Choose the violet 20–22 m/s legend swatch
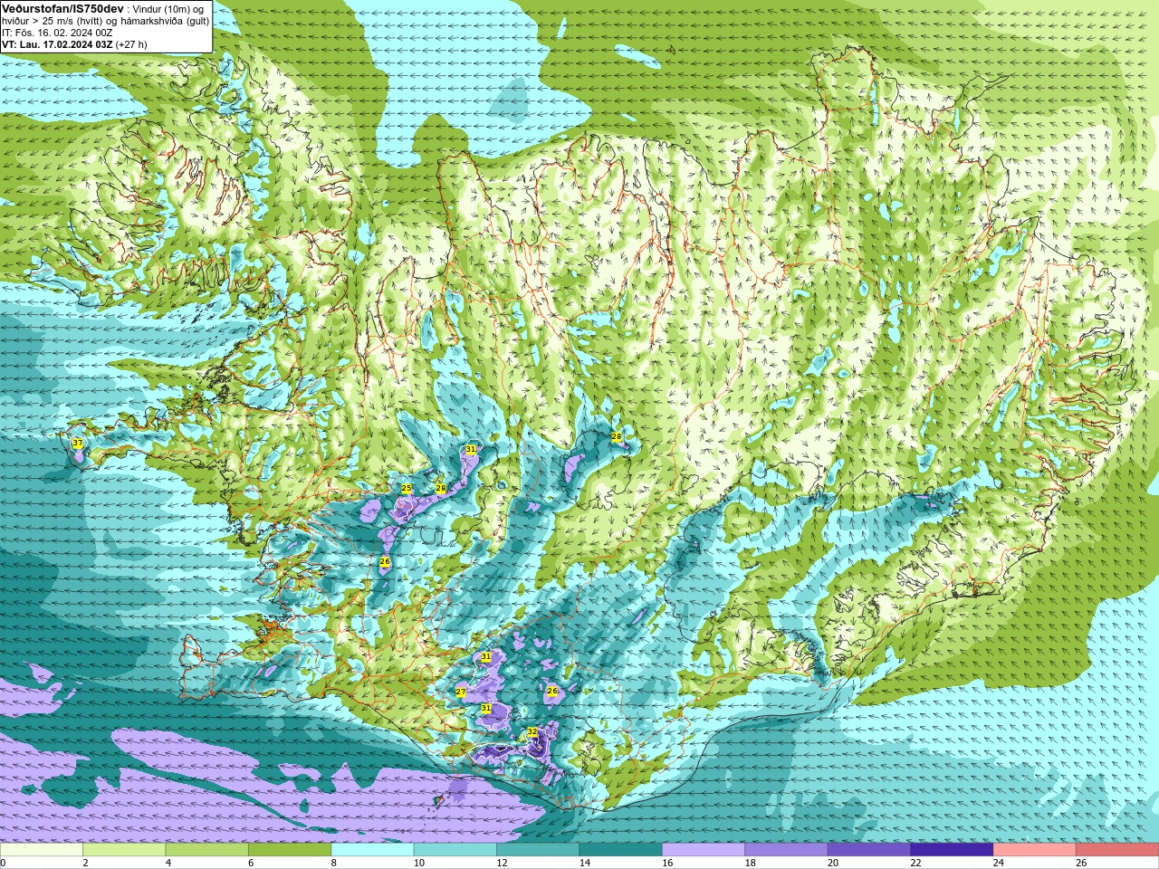 [868, 850]
